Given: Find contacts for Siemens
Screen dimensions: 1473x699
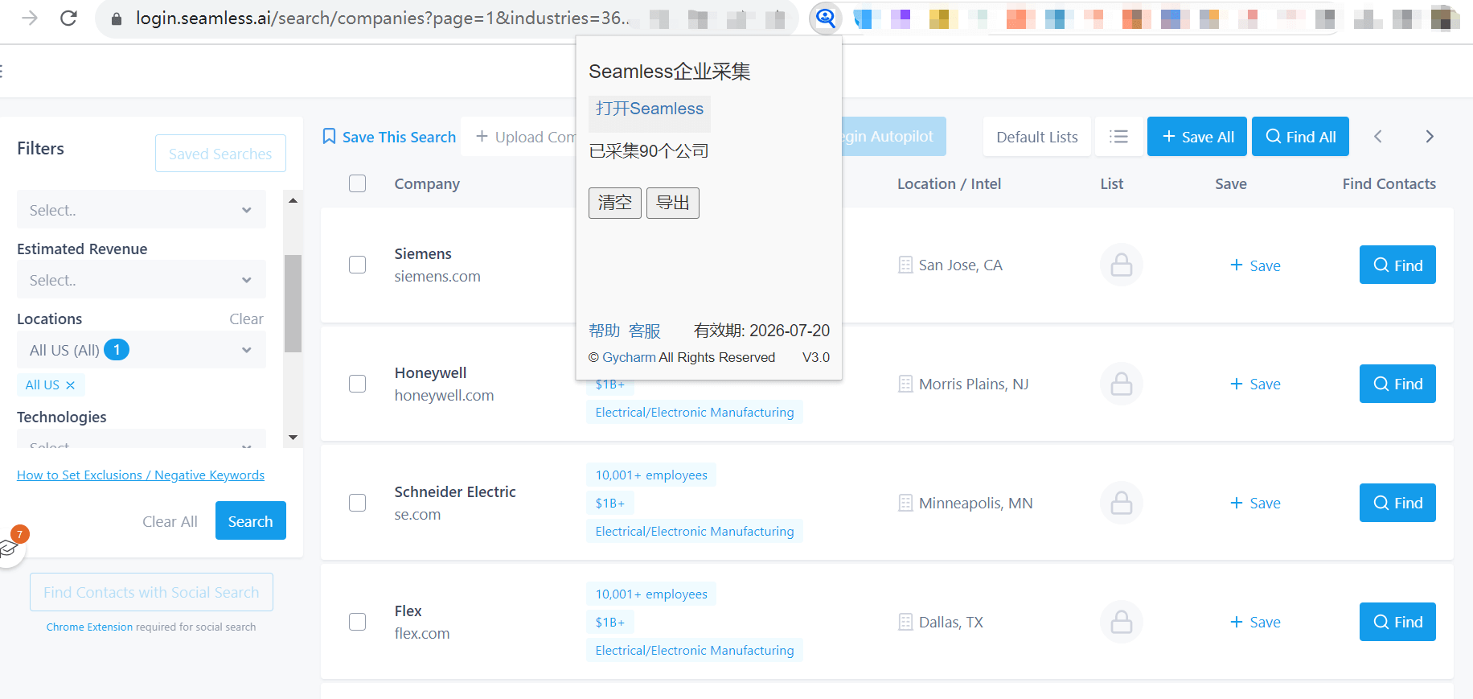Looking at the screenshot, I should (1397, 265).
